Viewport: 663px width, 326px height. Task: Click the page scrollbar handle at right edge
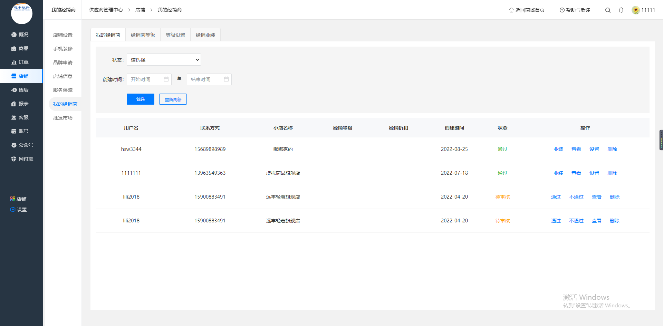click(661, 140)
